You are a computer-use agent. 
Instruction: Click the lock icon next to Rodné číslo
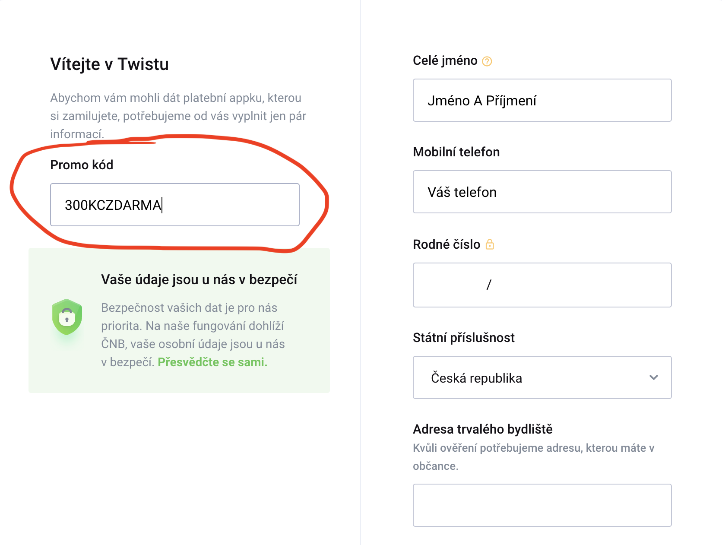point(490,244)
